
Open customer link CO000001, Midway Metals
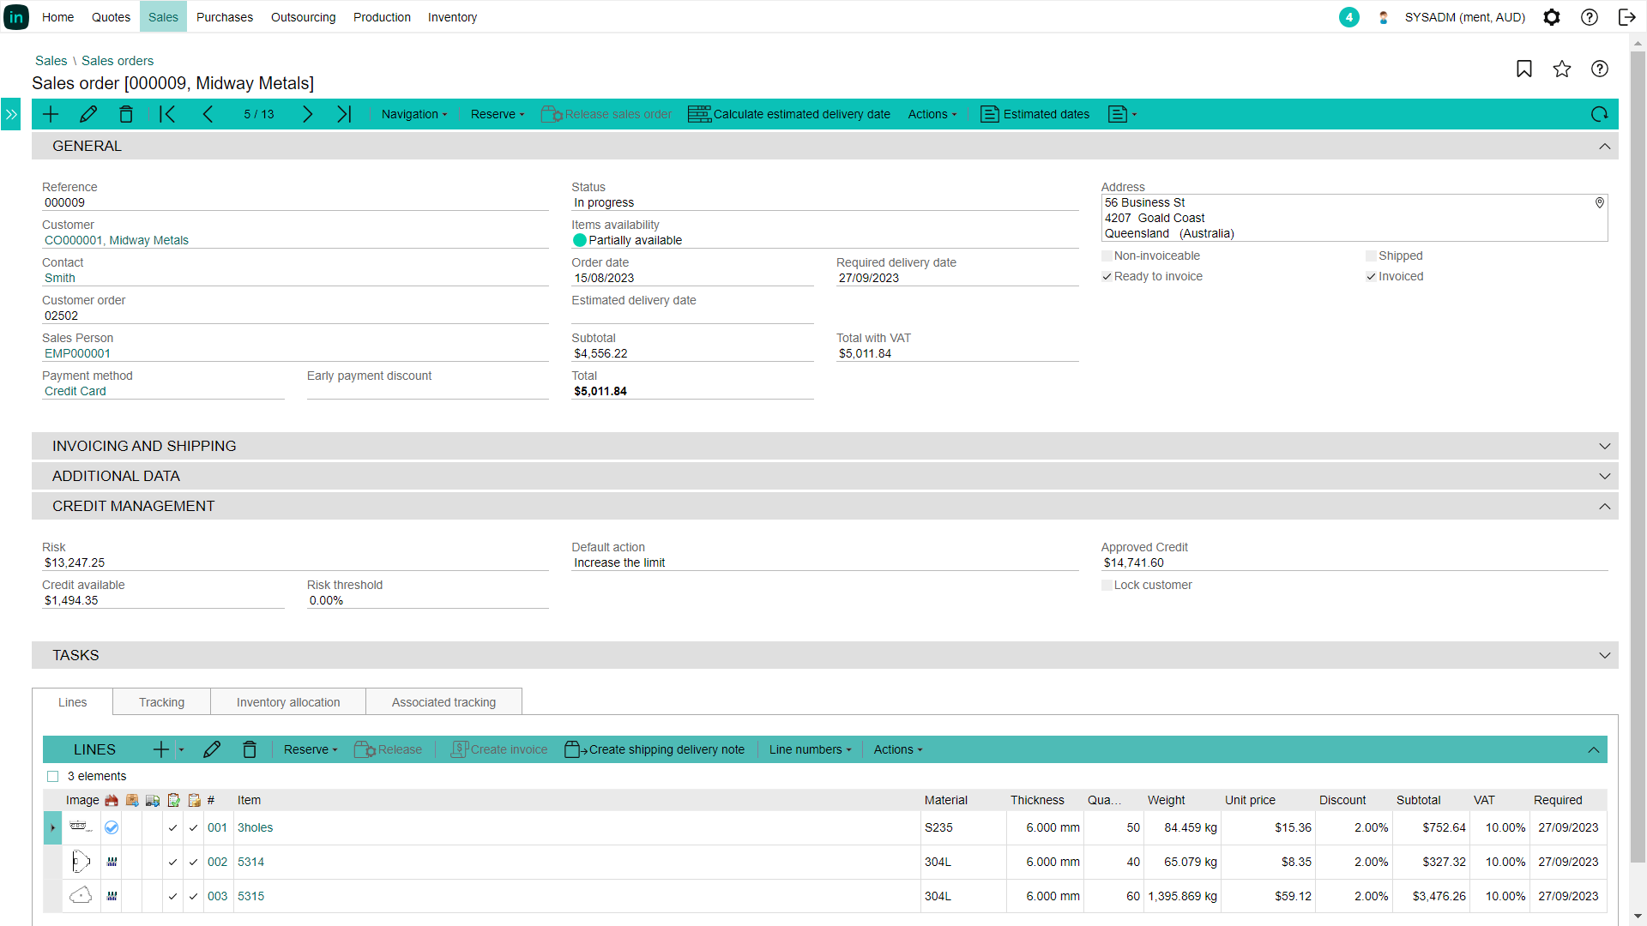click(117, 240)
